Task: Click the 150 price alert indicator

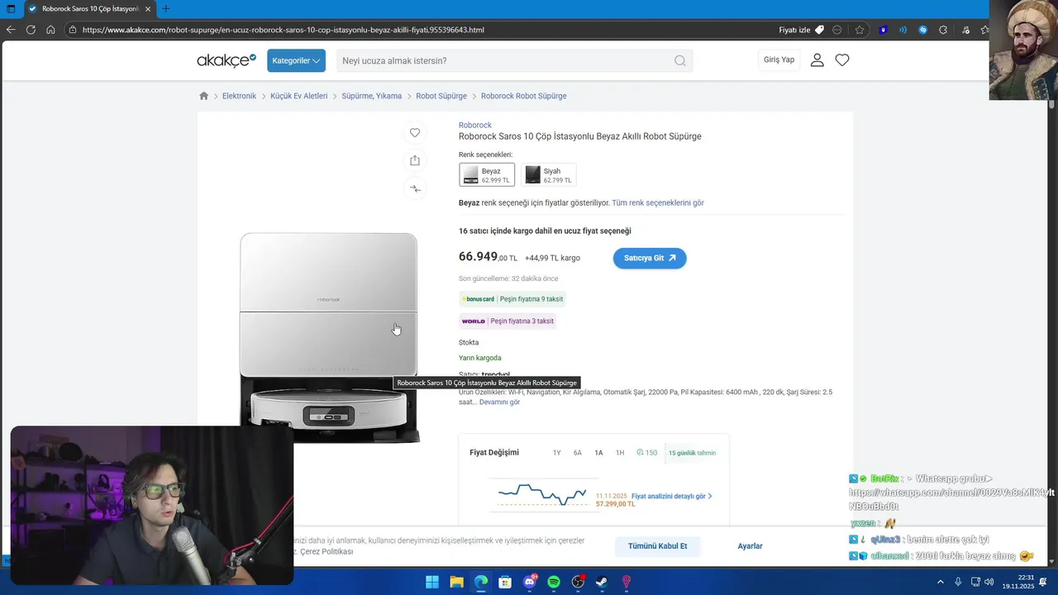Action: coord(646,453)
